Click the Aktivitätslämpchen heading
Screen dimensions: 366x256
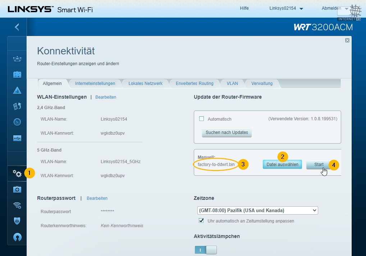click(216, 236)
